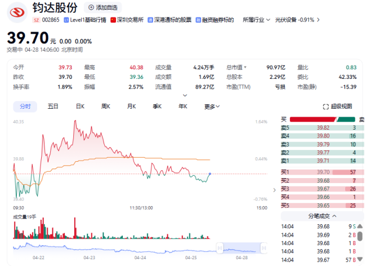Click the chevron right of 光伏设备
This screenshot has width=366, height=266.
[x=318, y=20]
